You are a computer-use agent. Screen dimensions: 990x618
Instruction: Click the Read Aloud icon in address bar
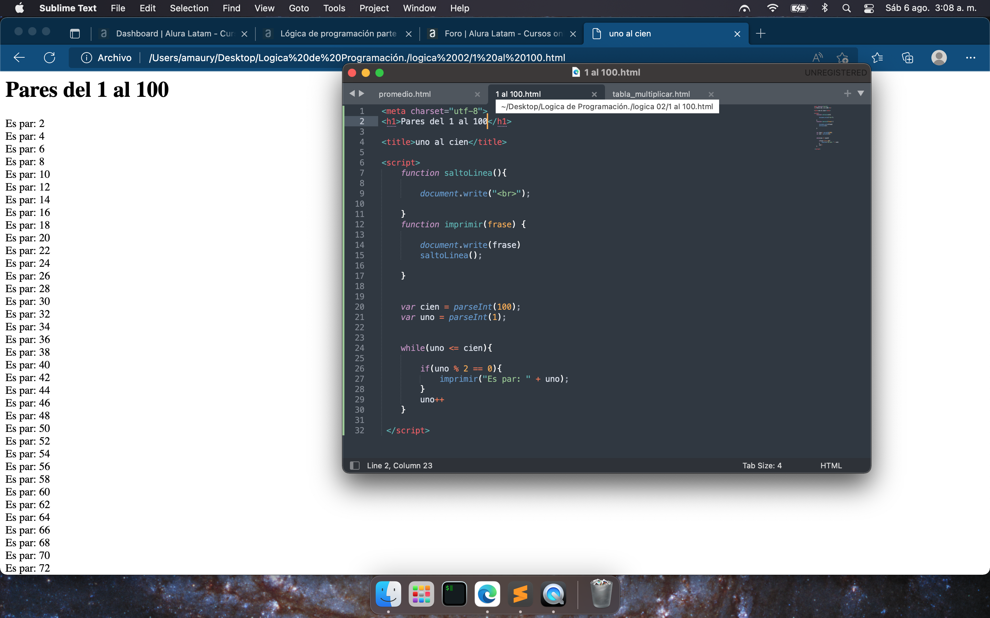(817, 58)
